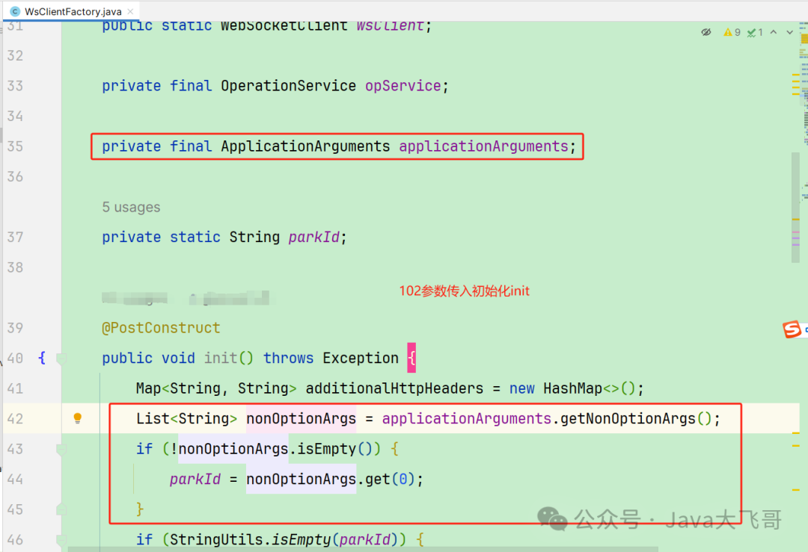
Task: Click the @PostConstruct annotation
Action: coord(161,328)
